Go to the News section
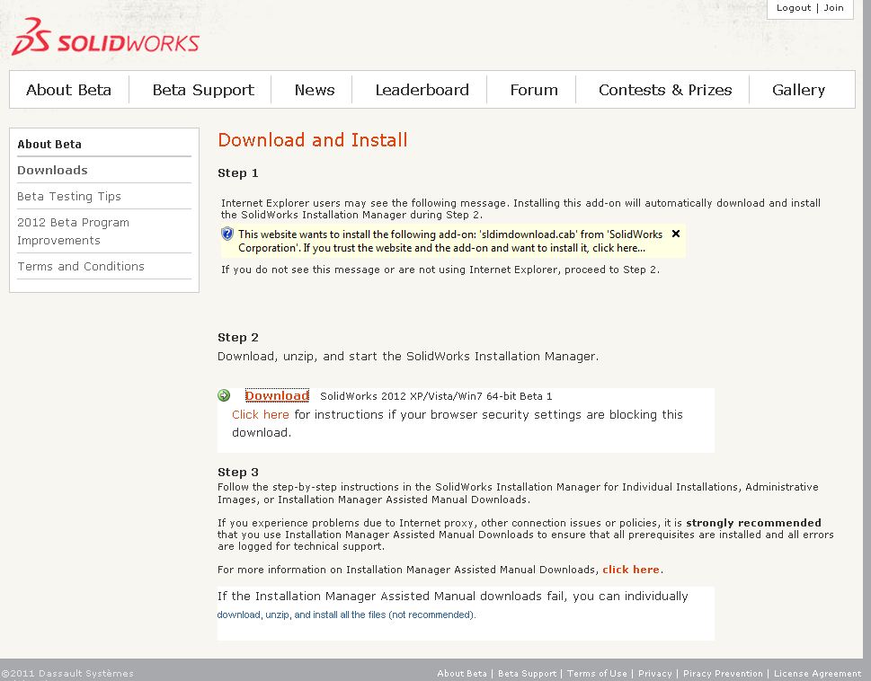This screenshot has width=871, height=681. tap(315, 90)
